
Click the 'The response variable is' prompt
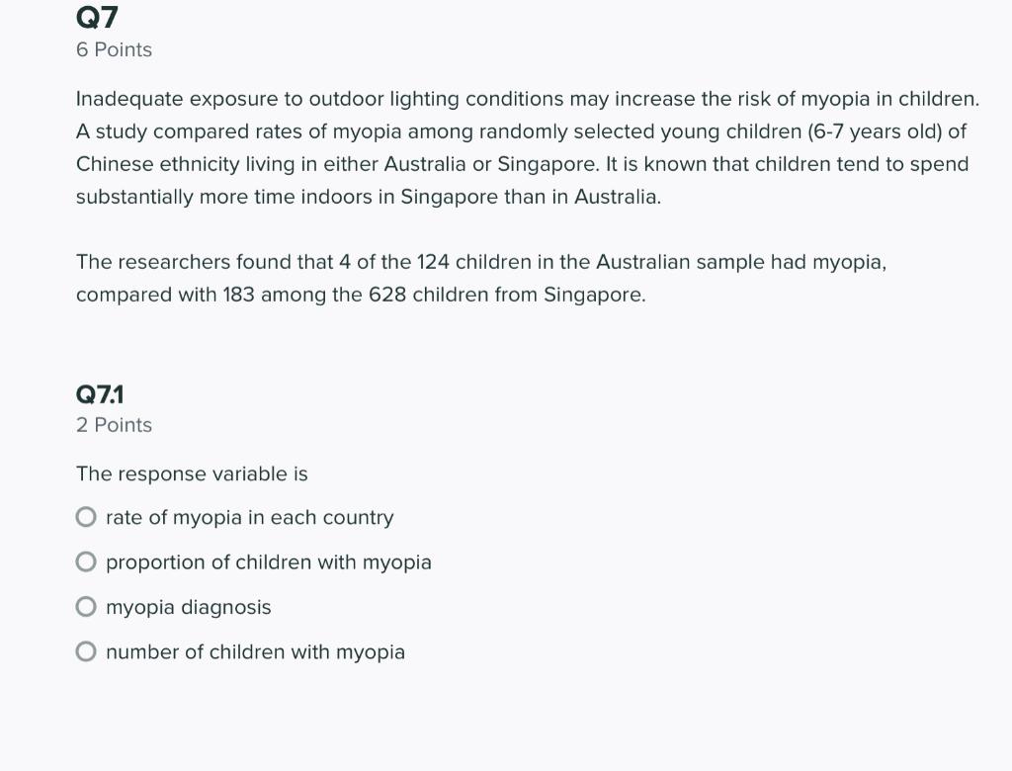192,474
